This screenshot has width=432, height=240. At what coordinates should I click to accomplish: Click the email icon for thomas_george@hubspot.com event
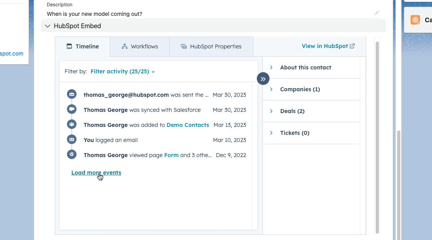tap(72, 94)
